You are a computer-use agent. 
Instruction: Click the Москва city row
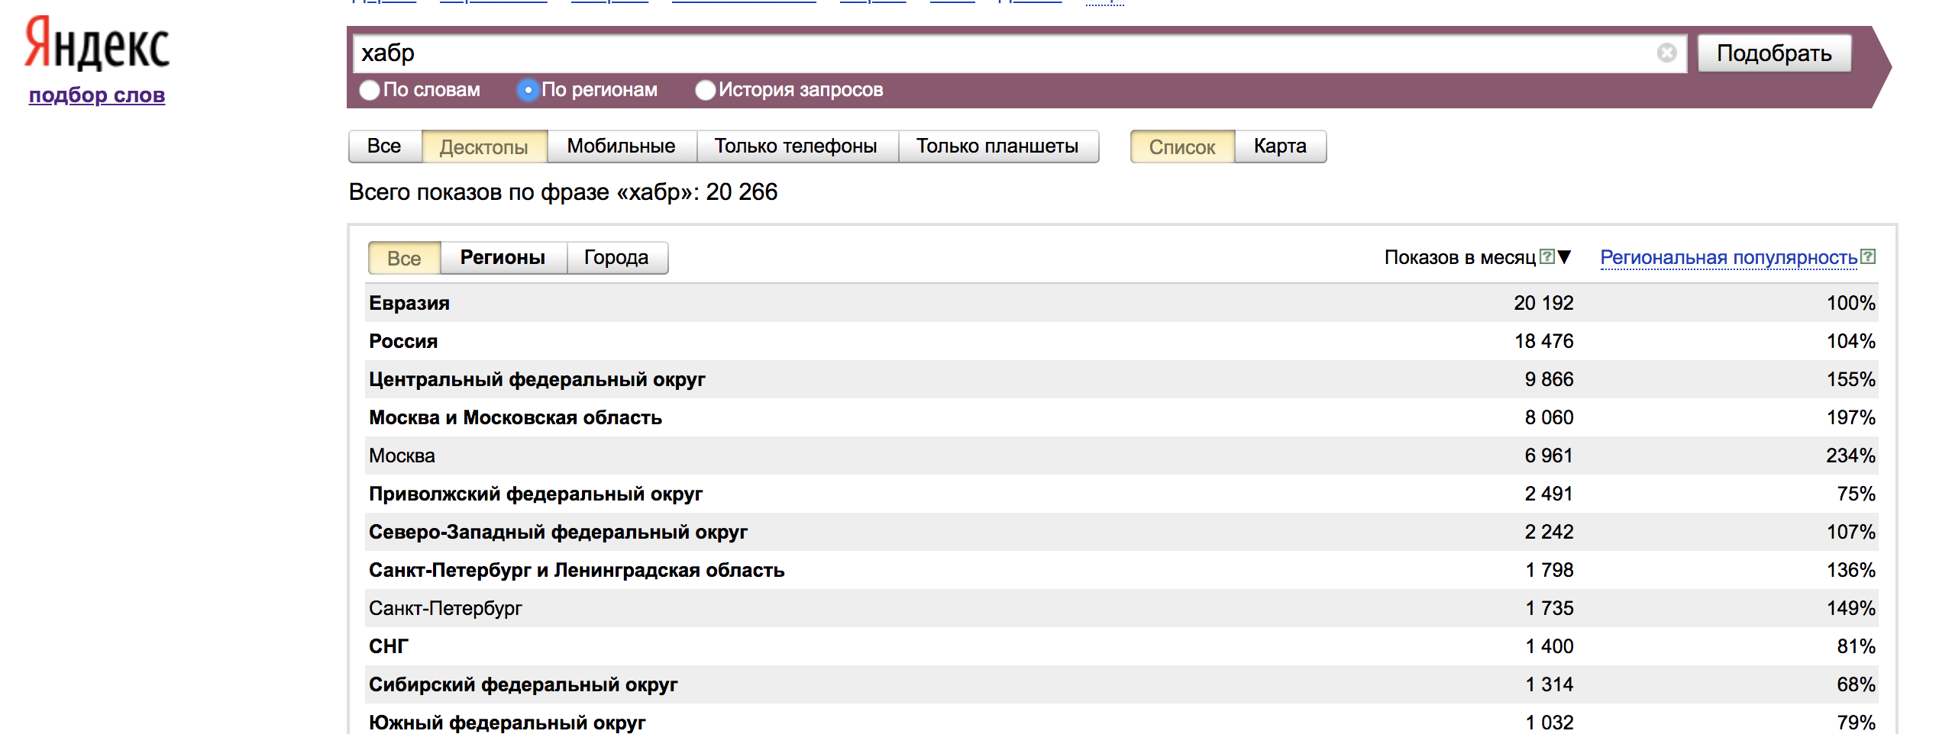point(1121,456)
